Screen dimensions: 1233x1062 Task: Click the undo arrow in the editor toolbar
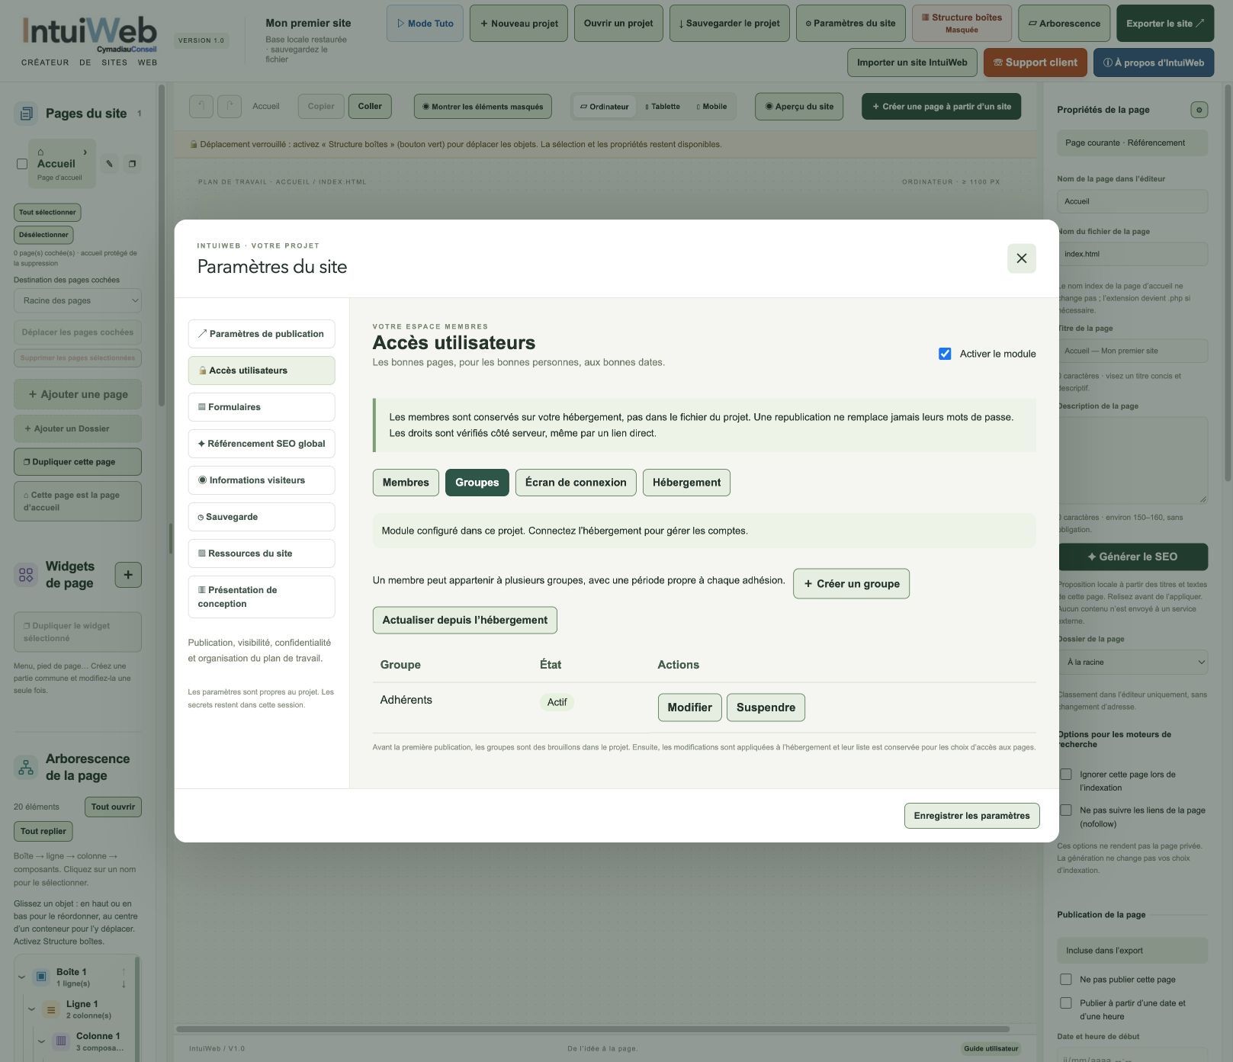coord(201,106)
